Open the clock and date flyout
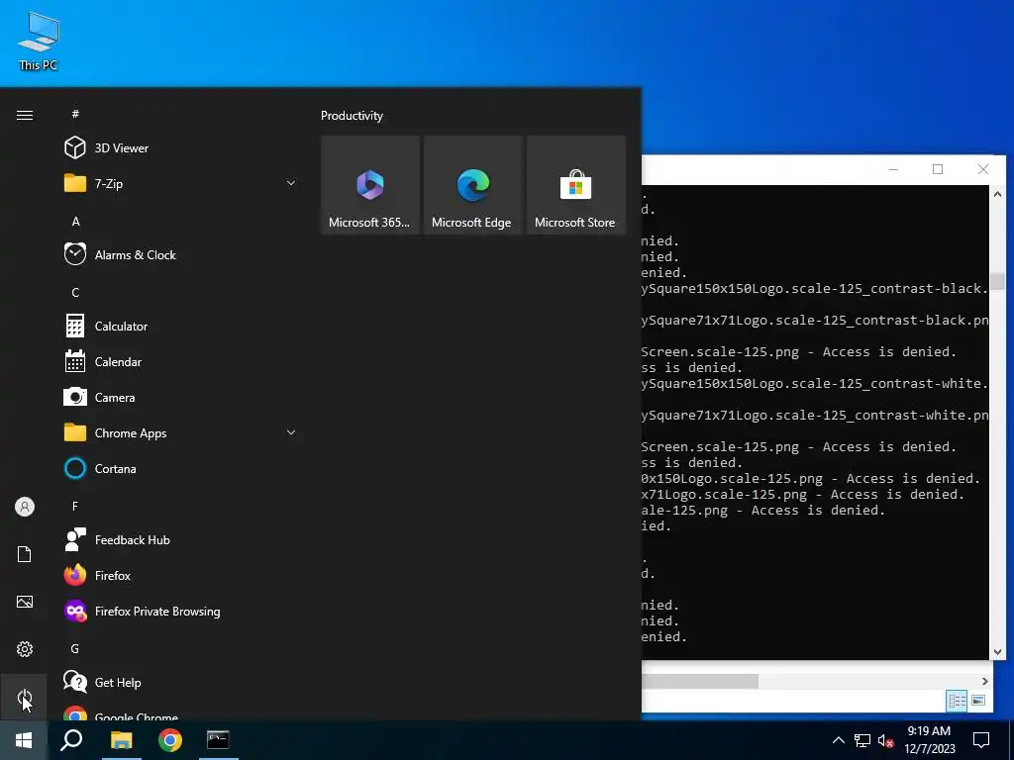This screenshot has width=1014, height=760. click(929, 740)
